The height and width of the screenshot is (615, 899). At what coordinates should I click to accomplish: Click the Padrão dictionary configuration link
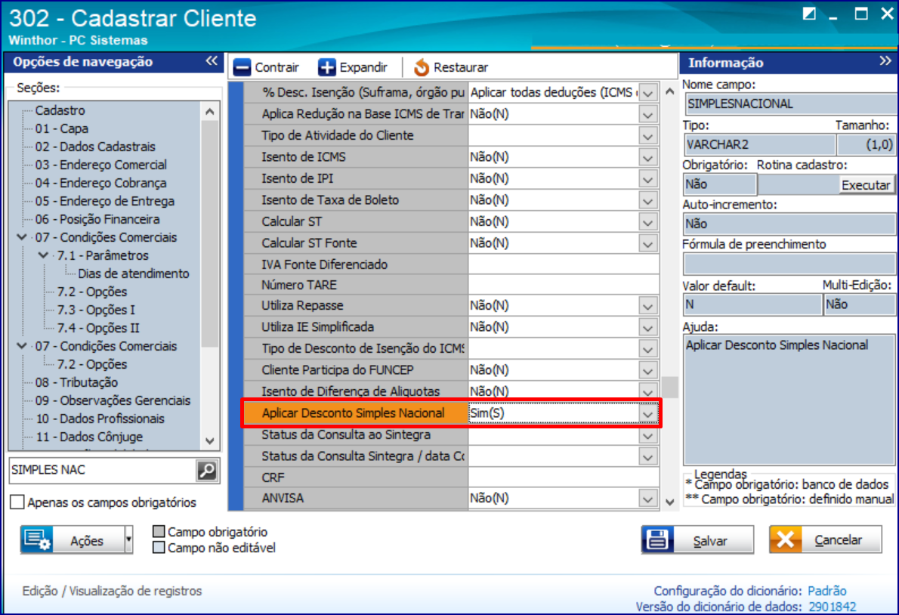(x=826, y=591)
